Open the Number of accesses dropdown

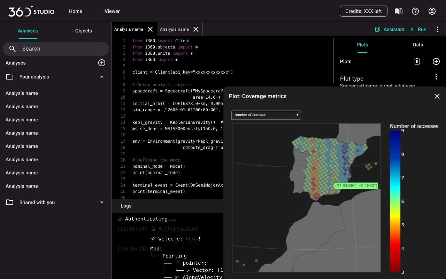point(266,115)
